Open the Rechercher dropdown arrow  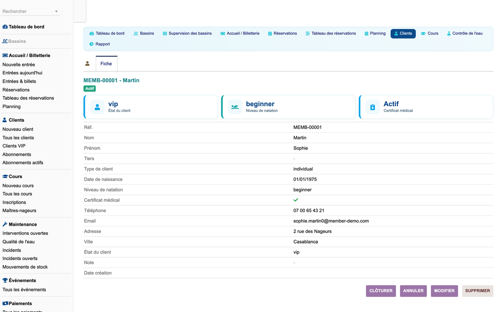pyautogui.click(x=57, y=11)
